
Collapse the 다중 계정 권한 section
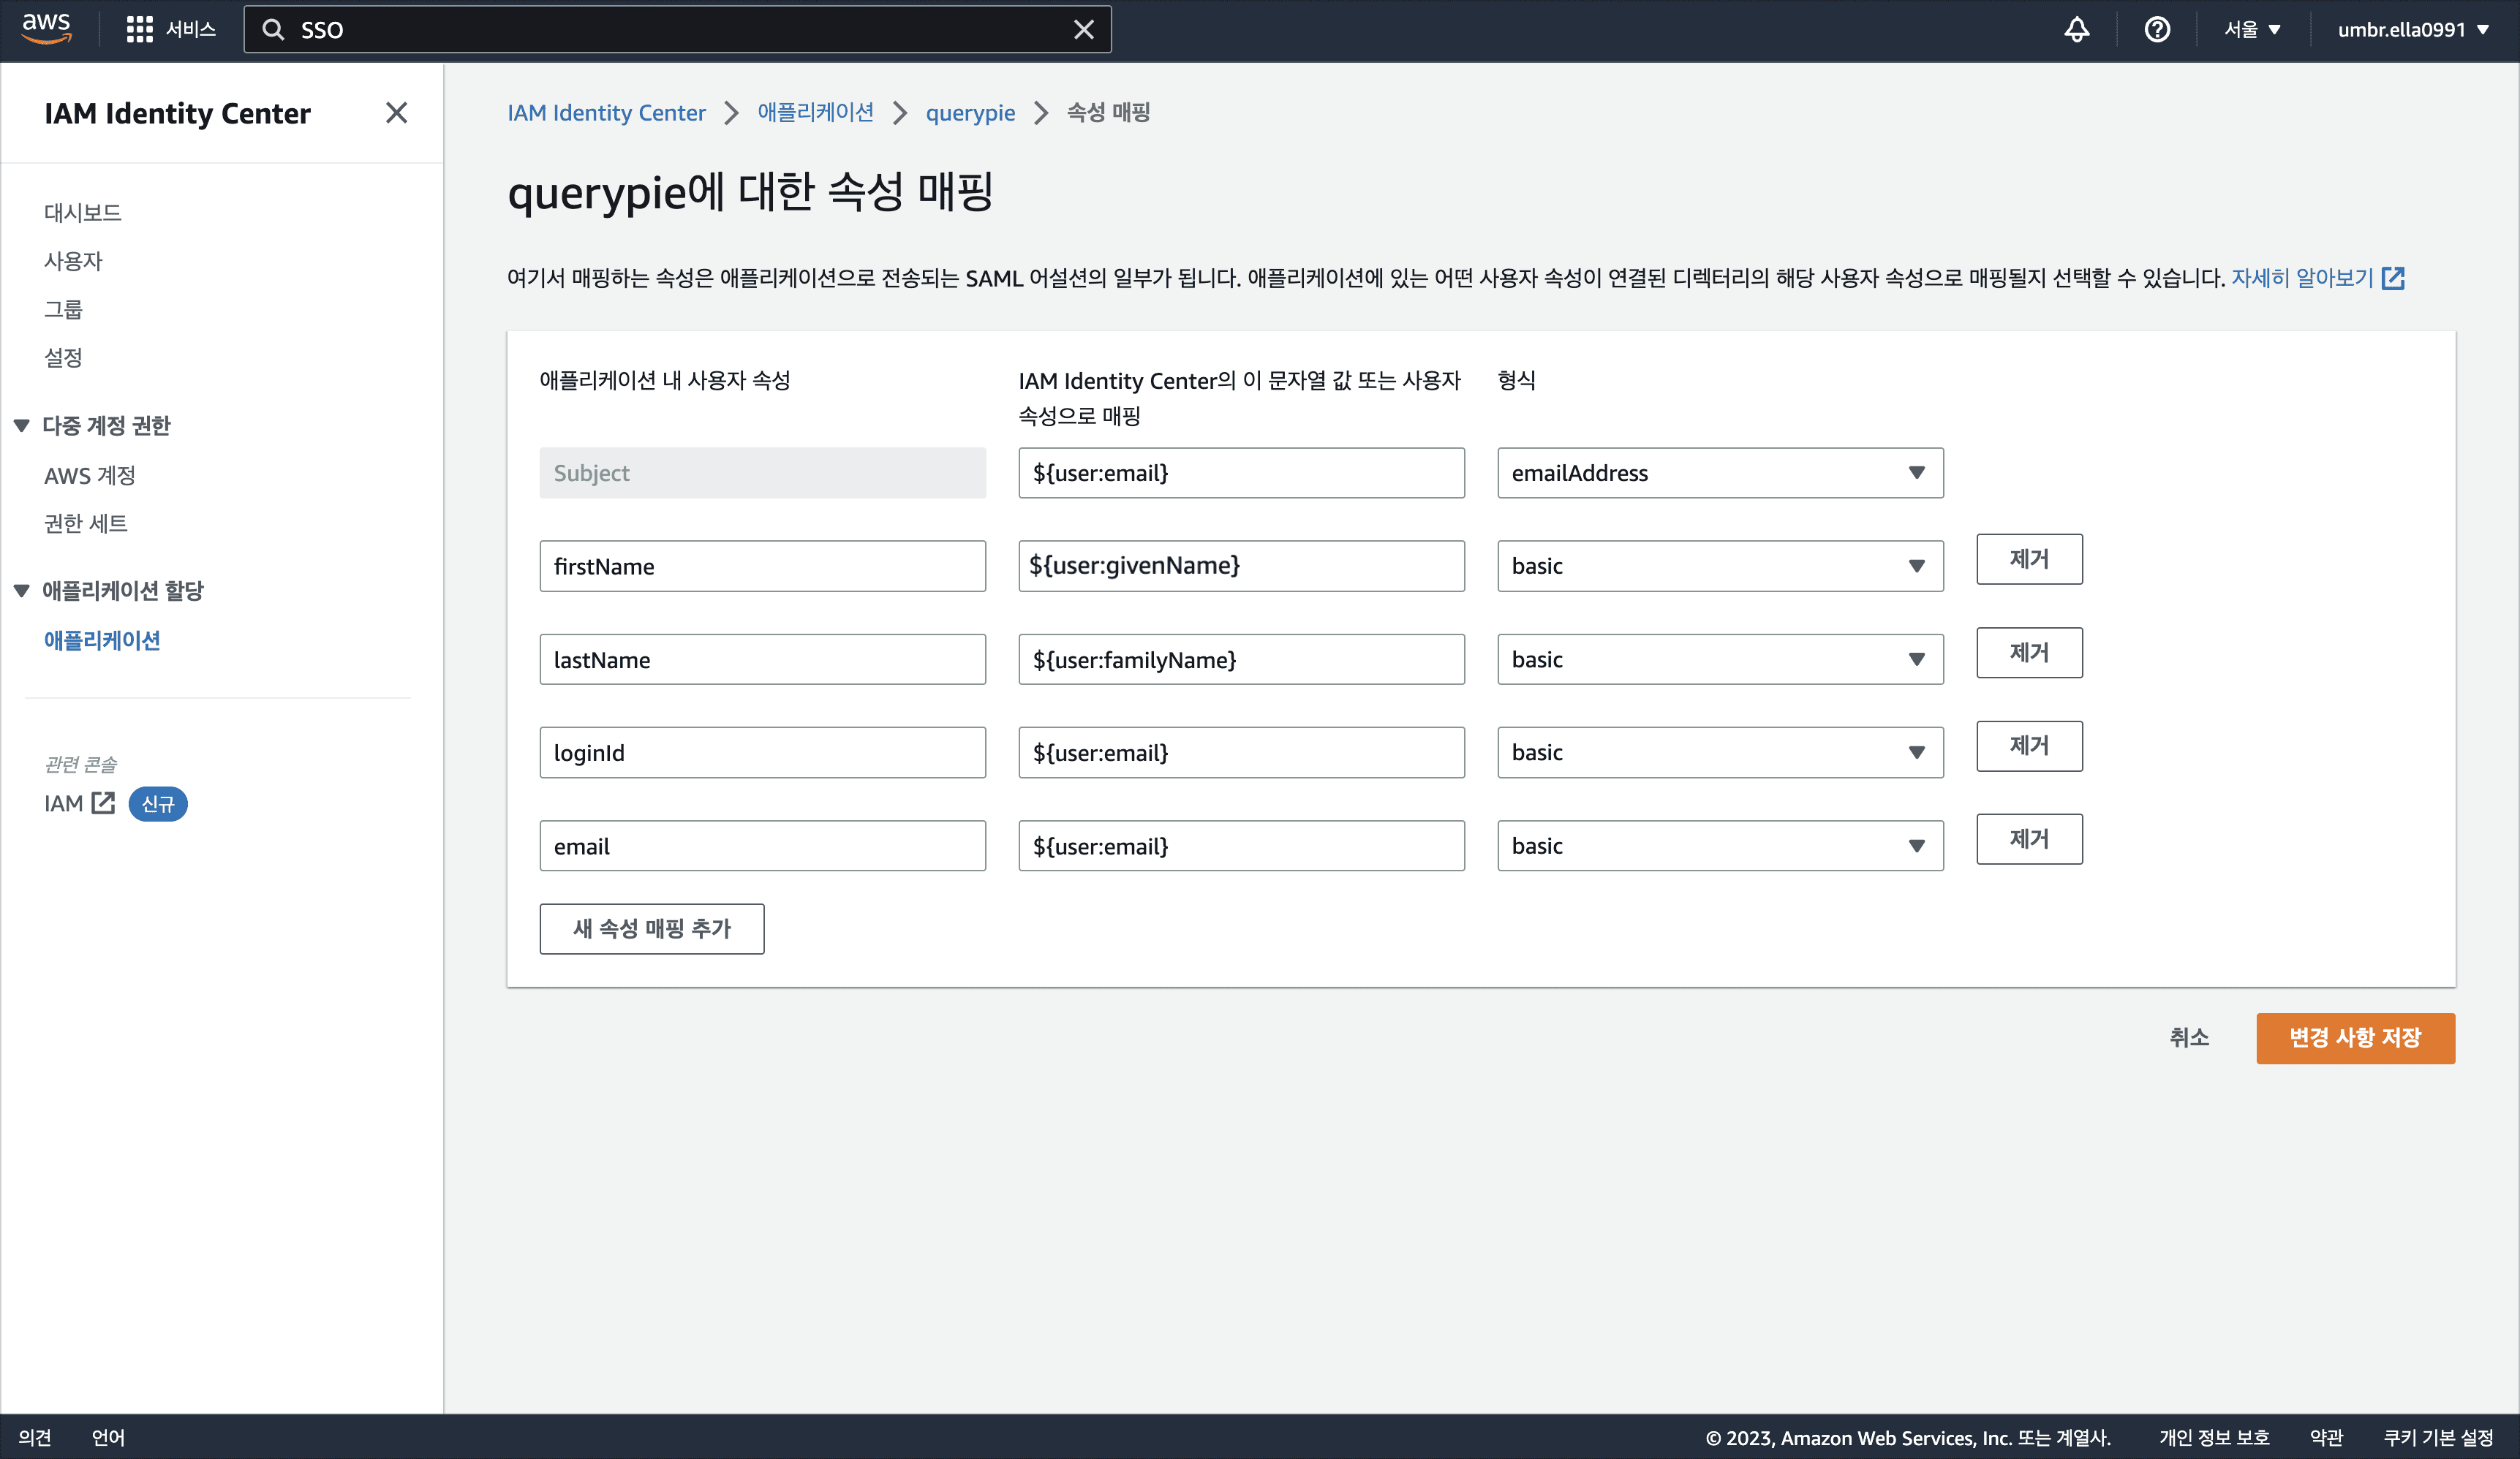pyautogui.click(x=21, y=425)
